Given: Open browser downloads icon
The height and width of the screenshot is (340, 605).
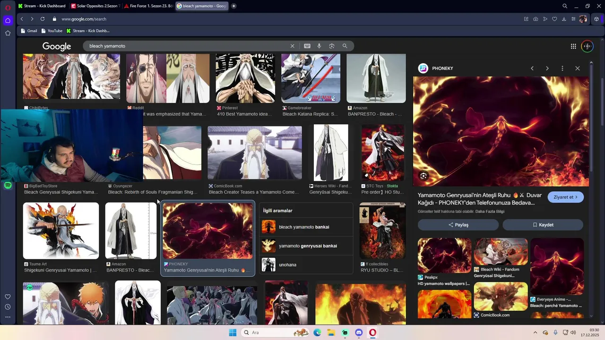Looking at the screenshot, I should pyautogui.click(x=564, y=19).
